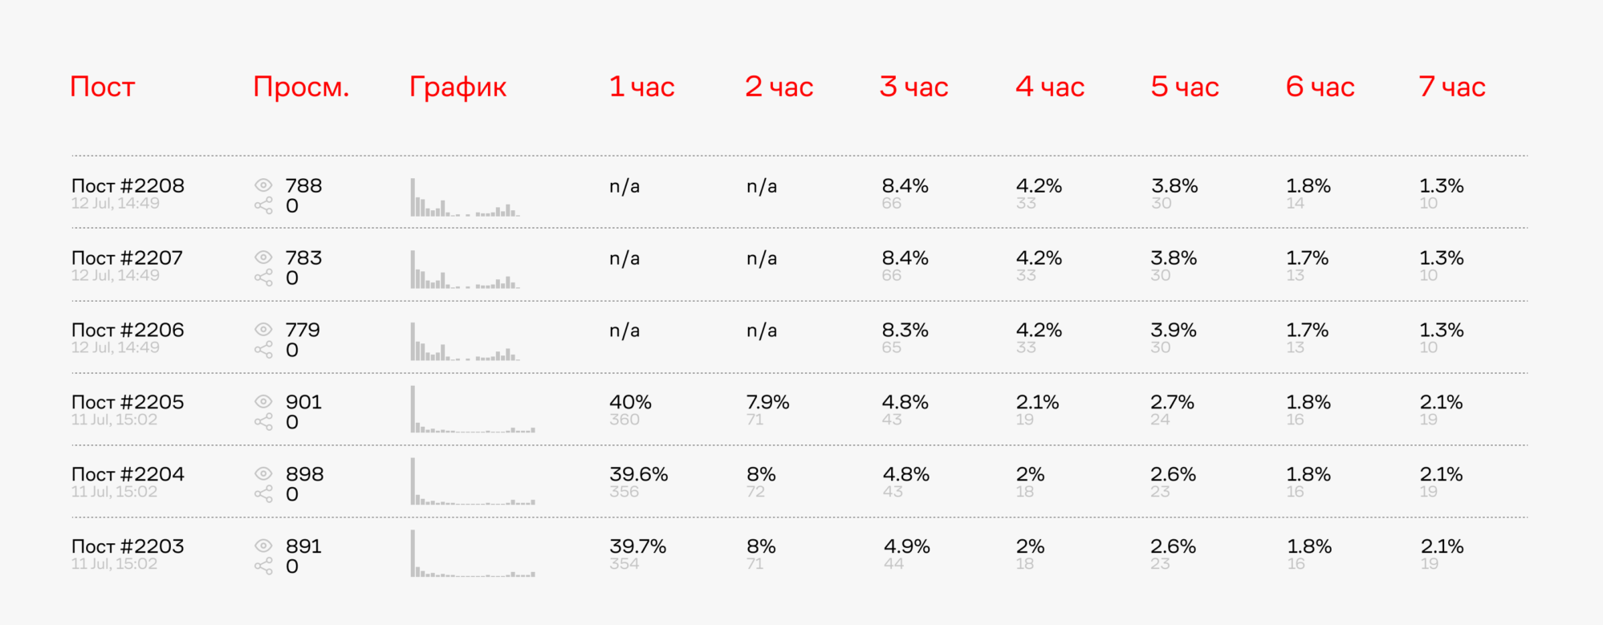
Task: Open the Пост #2207 link
Action: [x=128, y=258]
